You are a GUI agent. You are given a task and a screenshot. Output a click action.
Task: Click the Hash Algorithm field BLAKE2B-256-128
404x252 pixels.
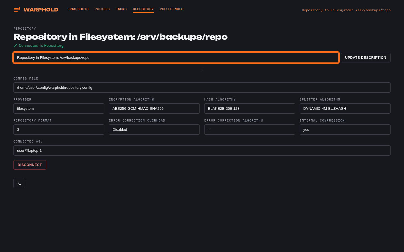coord(250,109)
